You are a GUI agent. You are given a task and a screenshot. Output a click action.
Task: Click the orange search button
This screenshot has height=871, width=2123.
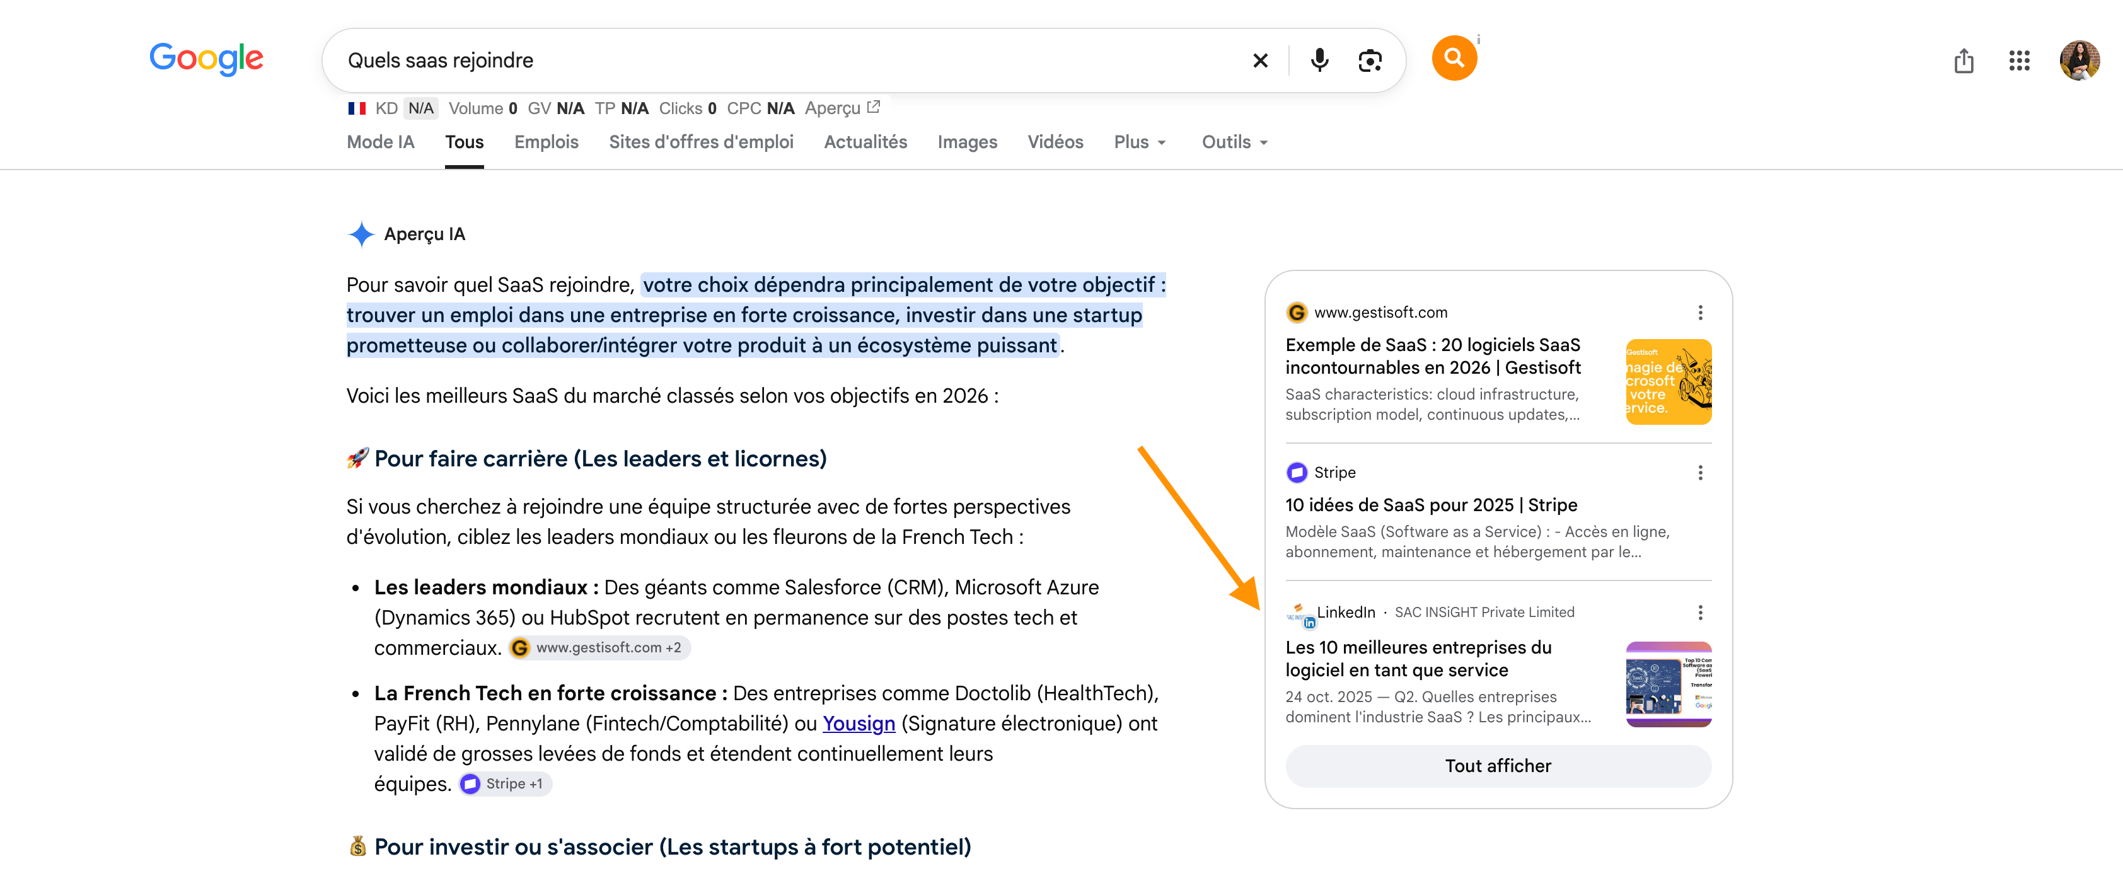click(x=1454, y=58)
